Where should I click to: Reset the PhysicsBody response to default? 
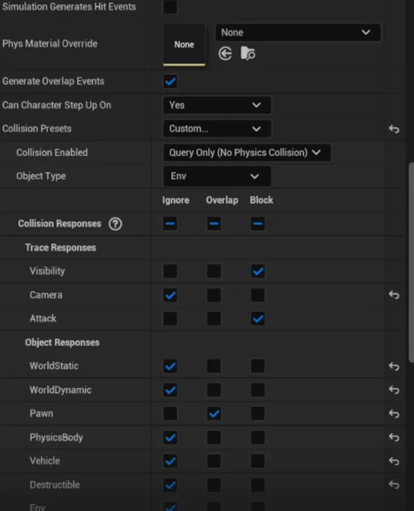tap(394, 438)
